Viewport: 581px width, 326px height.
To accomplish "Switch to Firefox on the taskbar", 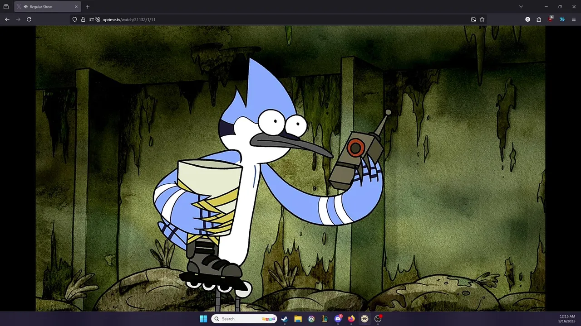I will point(351,319).
